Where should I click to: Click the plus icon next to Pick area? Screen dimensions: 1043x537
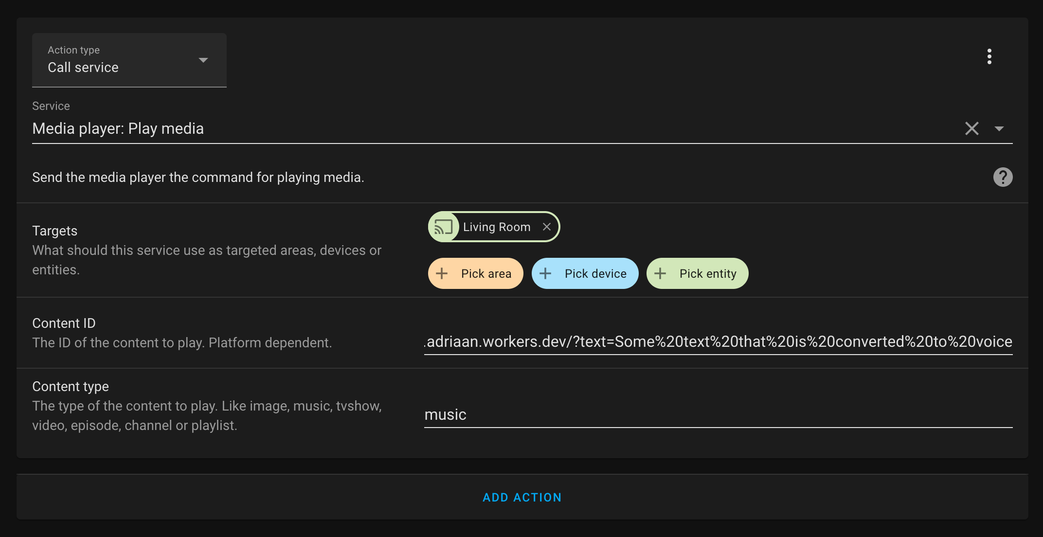442,273
